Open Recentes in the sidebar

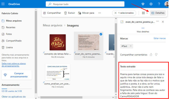coord(10,27)
